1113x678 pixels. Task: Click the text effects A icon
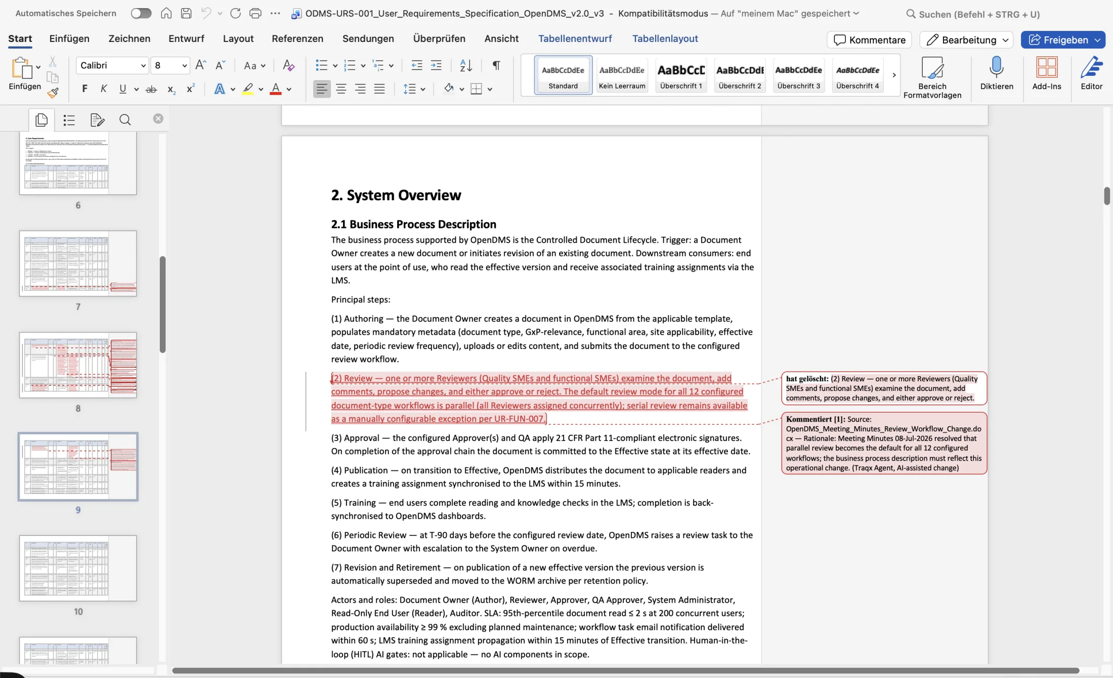(220, 89)
